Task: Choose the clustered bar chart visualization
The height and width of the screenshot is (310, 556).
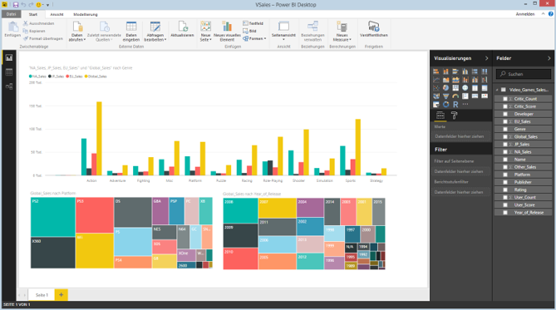Action: pyautogui.click(x=455, y=71)
